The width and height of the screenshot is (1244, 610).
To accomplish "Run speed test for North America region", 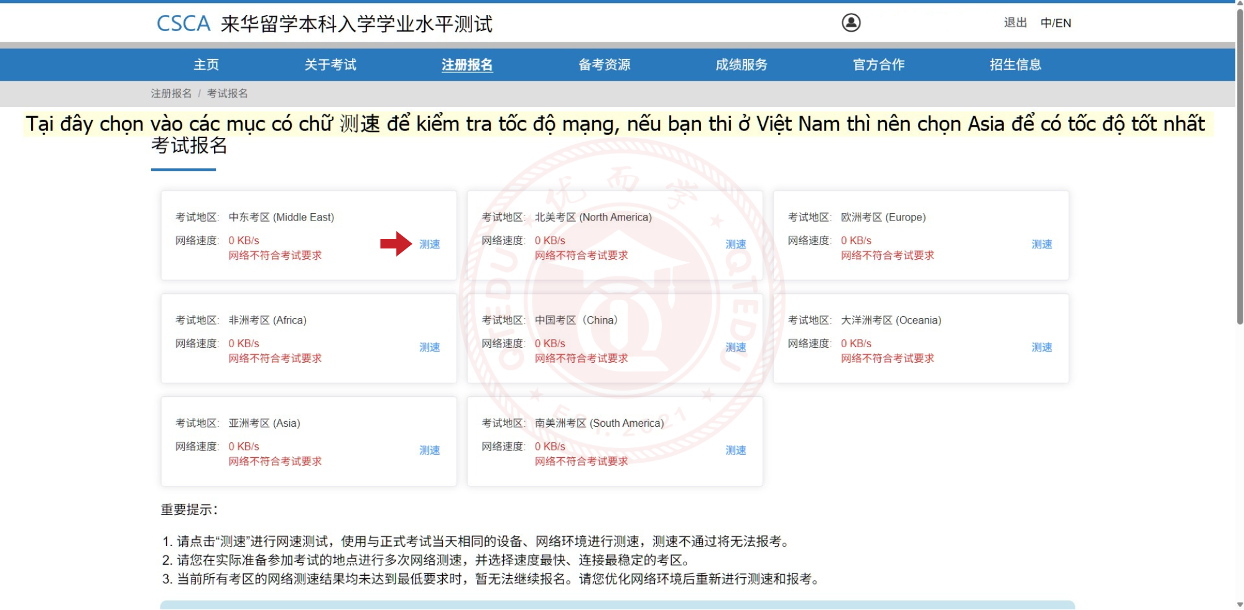I will click(735, 244).
